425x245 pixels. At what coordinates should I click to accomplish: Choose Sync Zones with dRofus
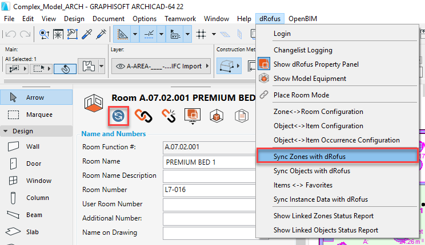[x=309, y=156]
